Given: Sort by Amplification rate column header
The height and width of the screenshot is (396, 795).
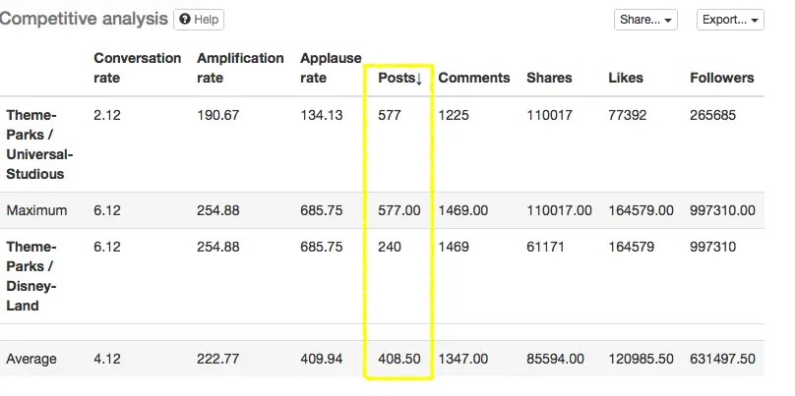Looking at the screenshot, I should pos(240,68).
